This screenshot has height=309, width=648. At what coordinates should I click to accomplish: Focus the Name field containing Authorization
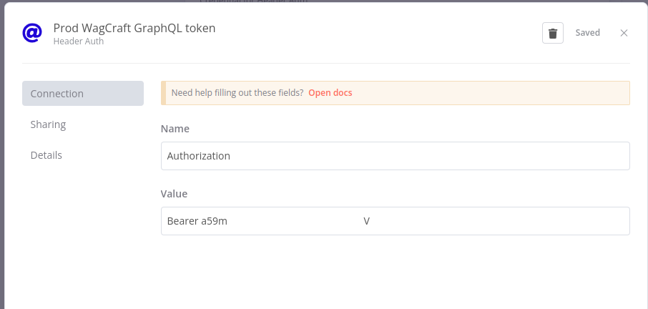pyautogui.click(x=395, y=156)
